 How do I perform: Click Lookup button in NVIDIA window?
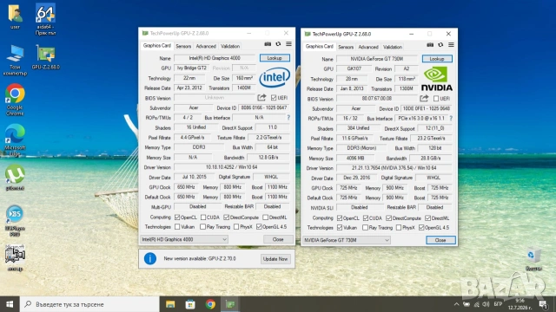tap(437, 58)
